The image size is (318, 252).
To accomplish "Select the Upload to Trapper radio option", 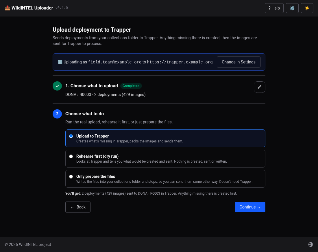I will pyautogui.click(x=71, y=136).
